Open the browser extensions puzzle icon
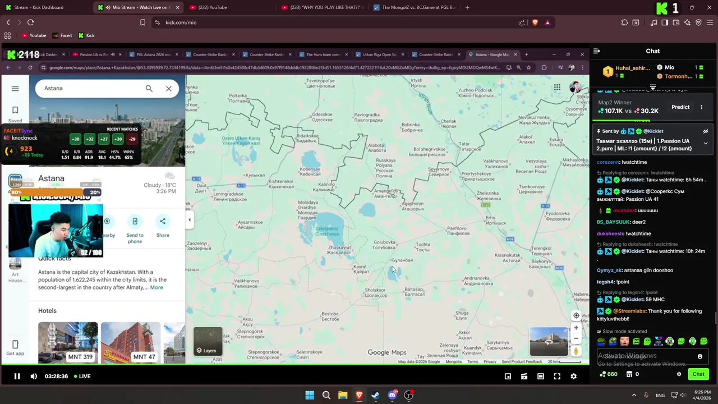 [x=624, y=22]
